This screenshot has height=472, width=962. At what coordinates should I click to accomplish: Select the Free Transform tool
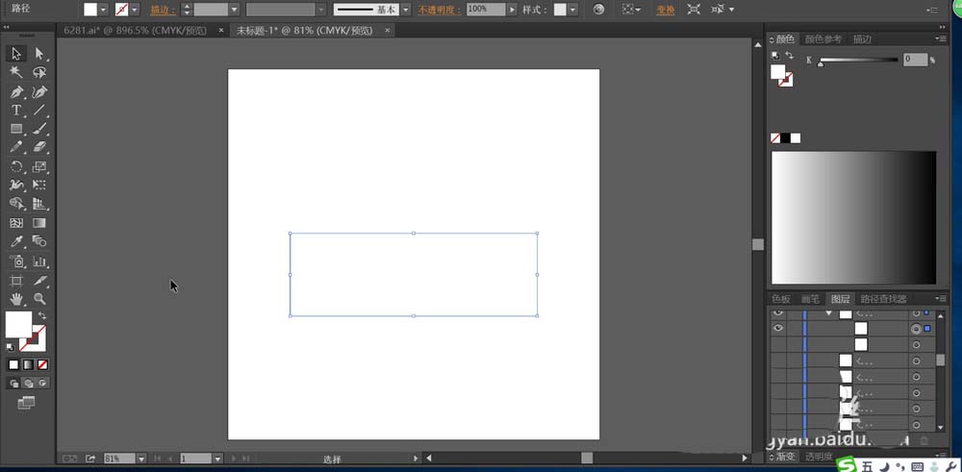(x=39, y=185)
